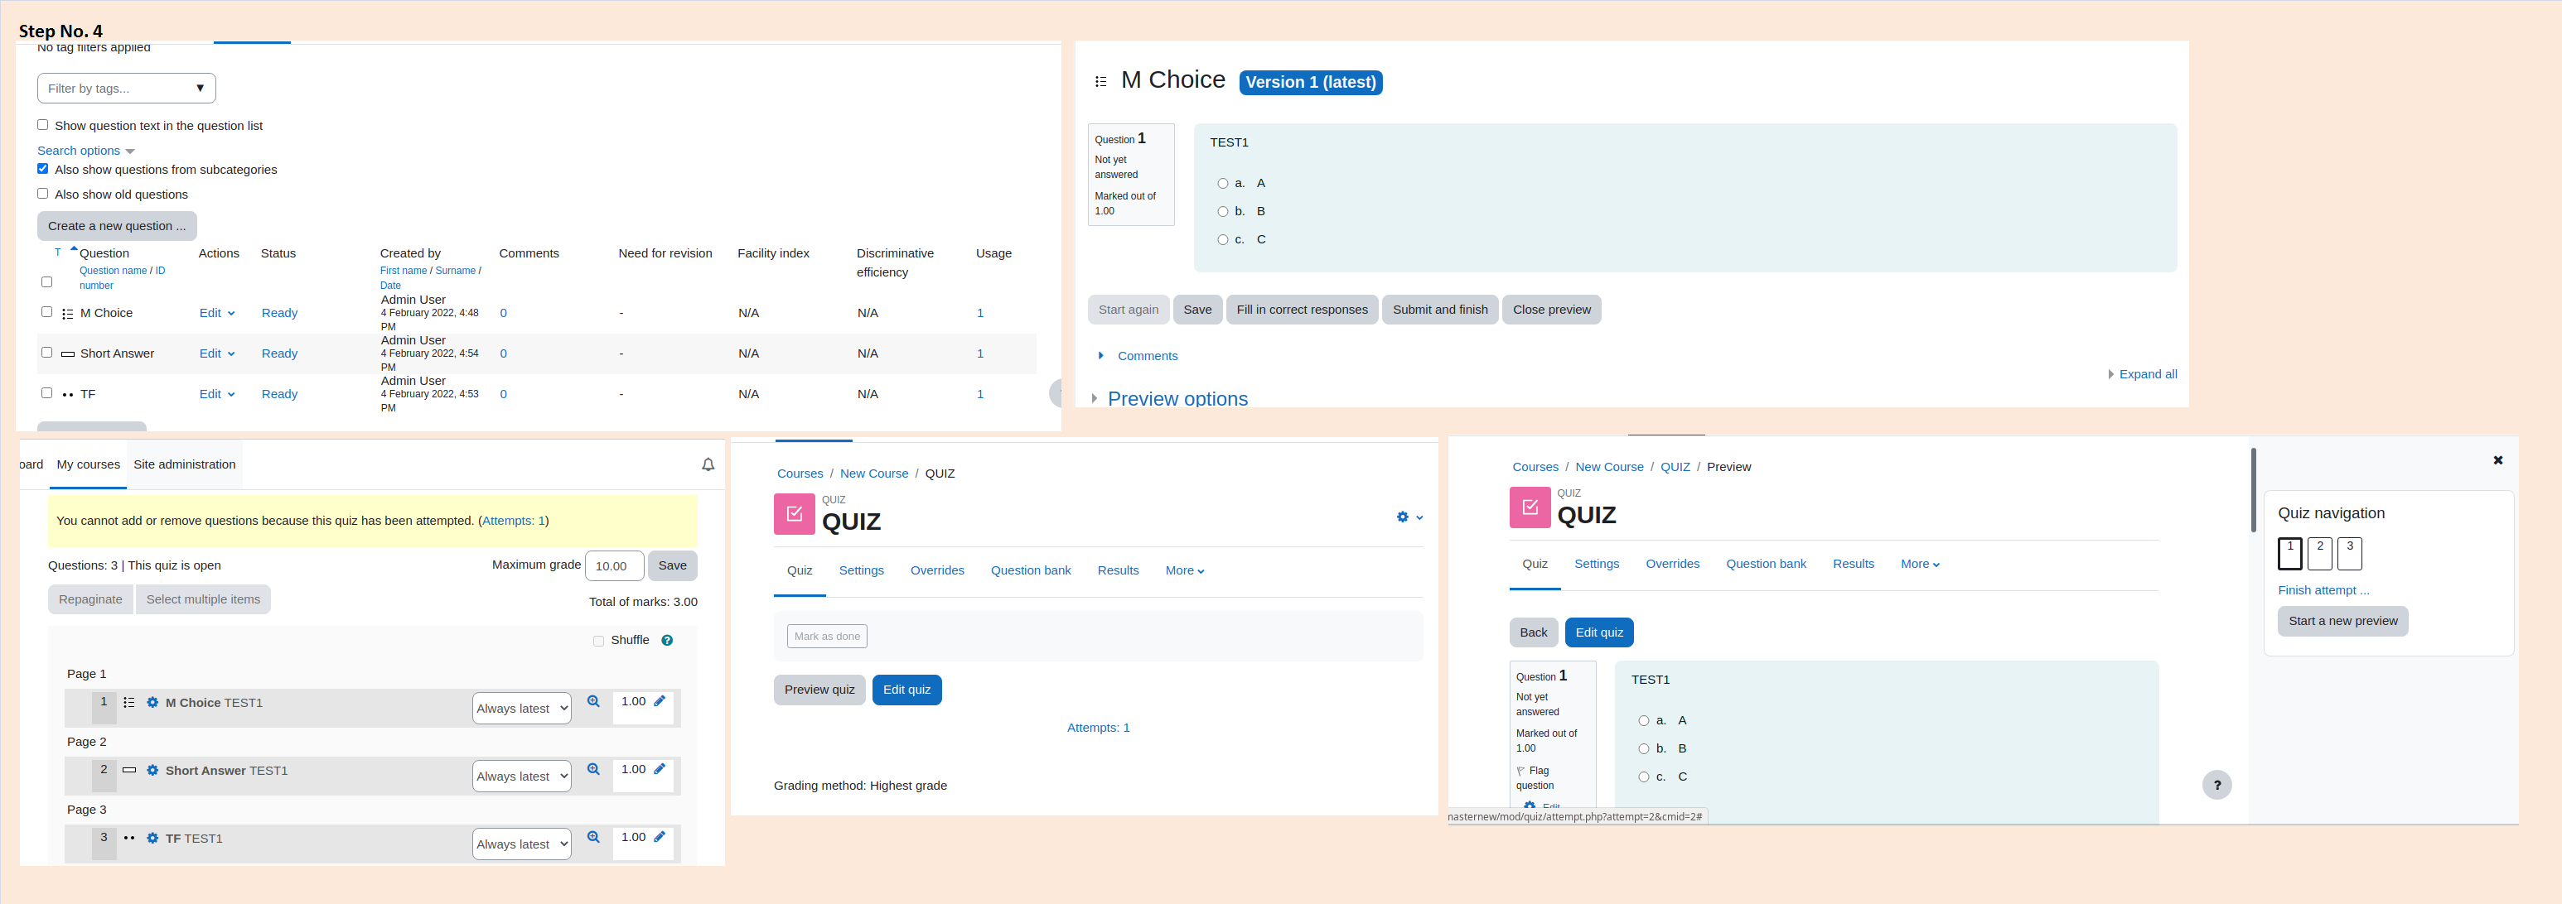Enable Also show old questions
The width and height of the screenshot is (2562, 904).
(x=43, y=194)
